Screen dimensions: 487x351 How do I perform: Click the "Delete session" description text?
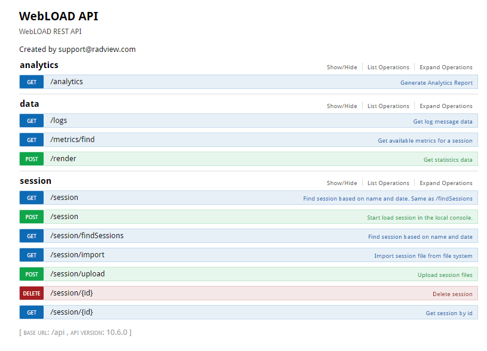pyautogui.click(x=452, y=294)
